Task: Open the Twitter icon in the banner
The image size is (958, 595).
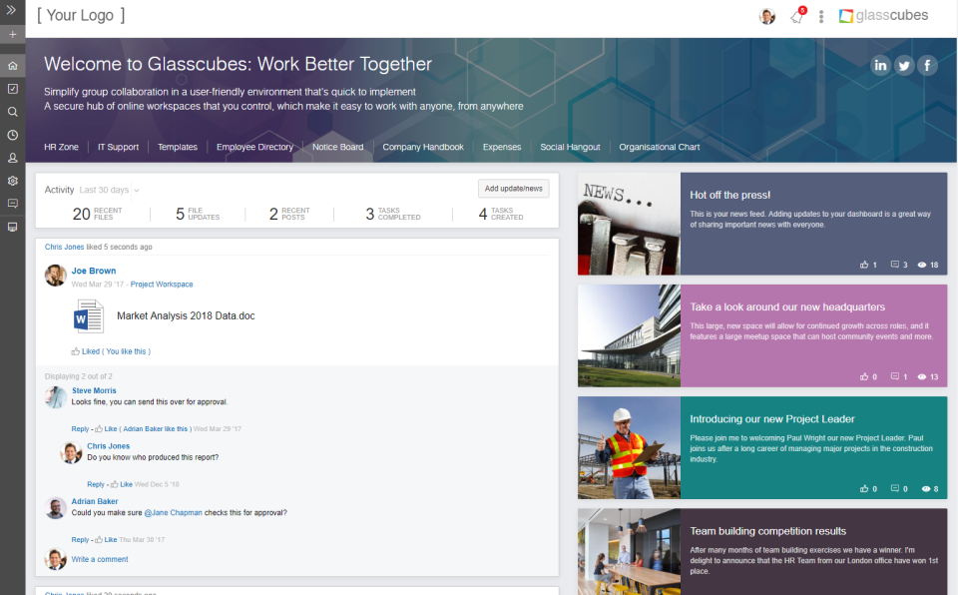Action: pos(903,64)
